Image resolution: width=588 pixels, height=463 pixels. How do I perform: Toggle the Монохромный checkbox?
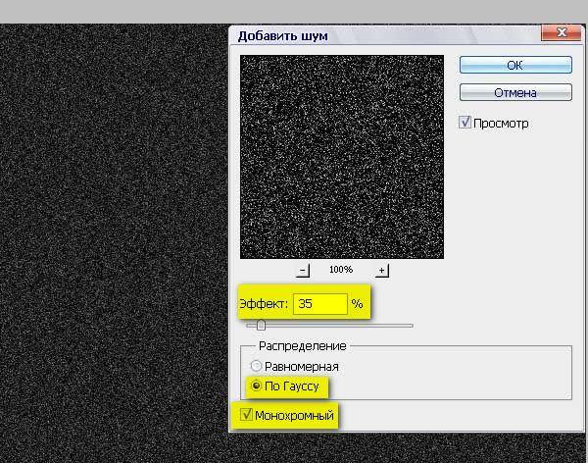246,415
